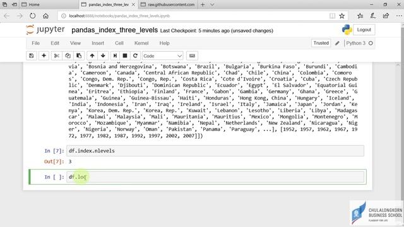Open the browser settings and more menu
This screenshot has width=404, height=227.
399,16
